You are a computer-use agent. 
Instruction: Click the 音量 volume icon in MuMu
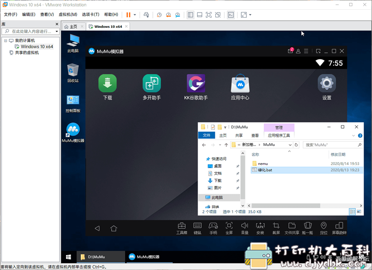pyautogui.click(x=245, y=228)
